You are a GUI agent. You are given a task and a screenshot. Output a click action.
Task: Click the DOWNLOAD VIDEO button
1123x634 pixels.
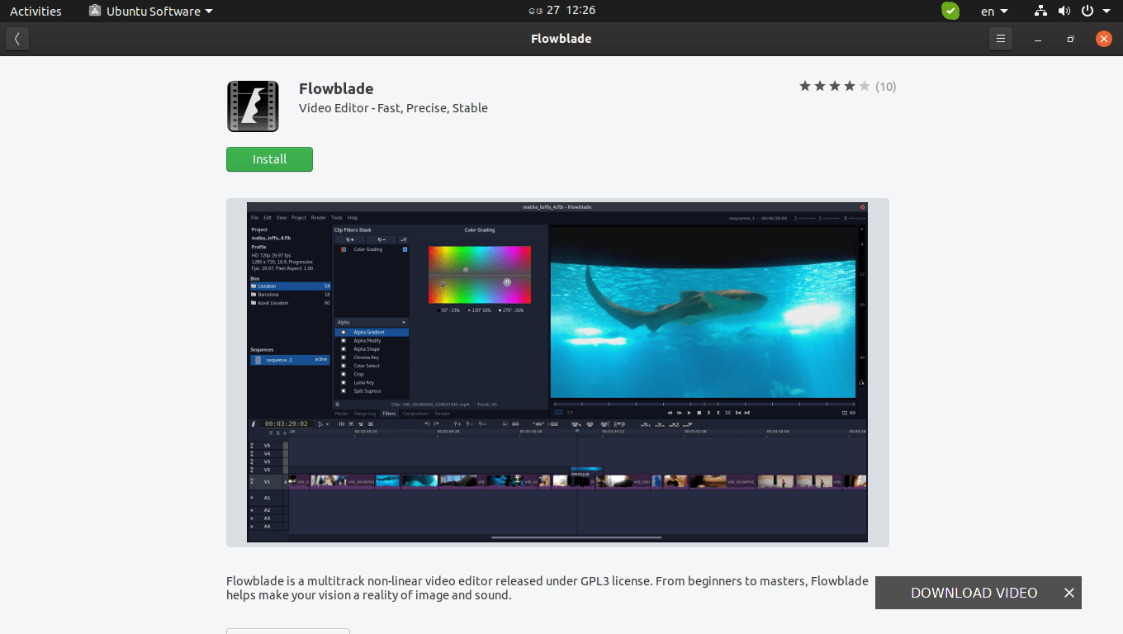(974, 593)
